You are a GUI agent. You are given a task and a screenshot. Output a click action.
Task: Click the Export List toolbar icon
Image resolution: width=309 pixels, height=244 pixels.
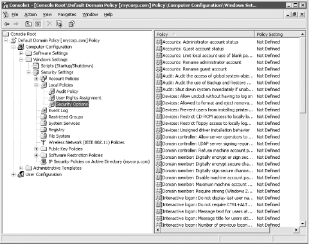tap(59, 24)
